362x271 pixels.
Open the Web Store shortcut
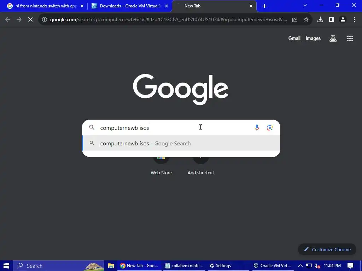tap(161, 165)
